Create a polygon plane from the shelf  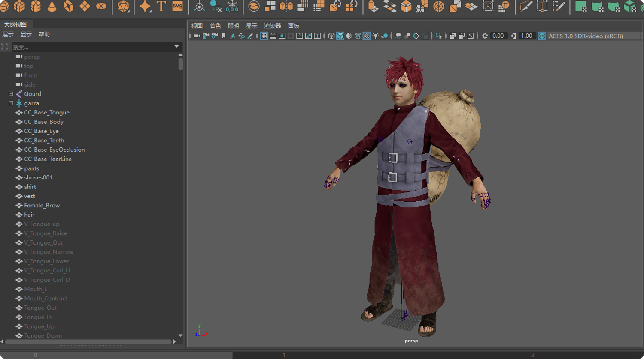coord(85,6)
